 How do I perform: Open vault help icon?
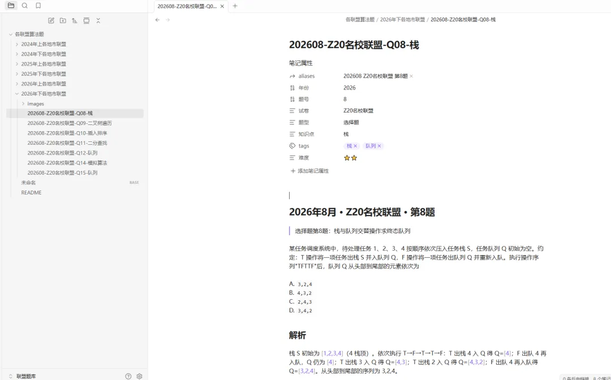pos(128,376)
